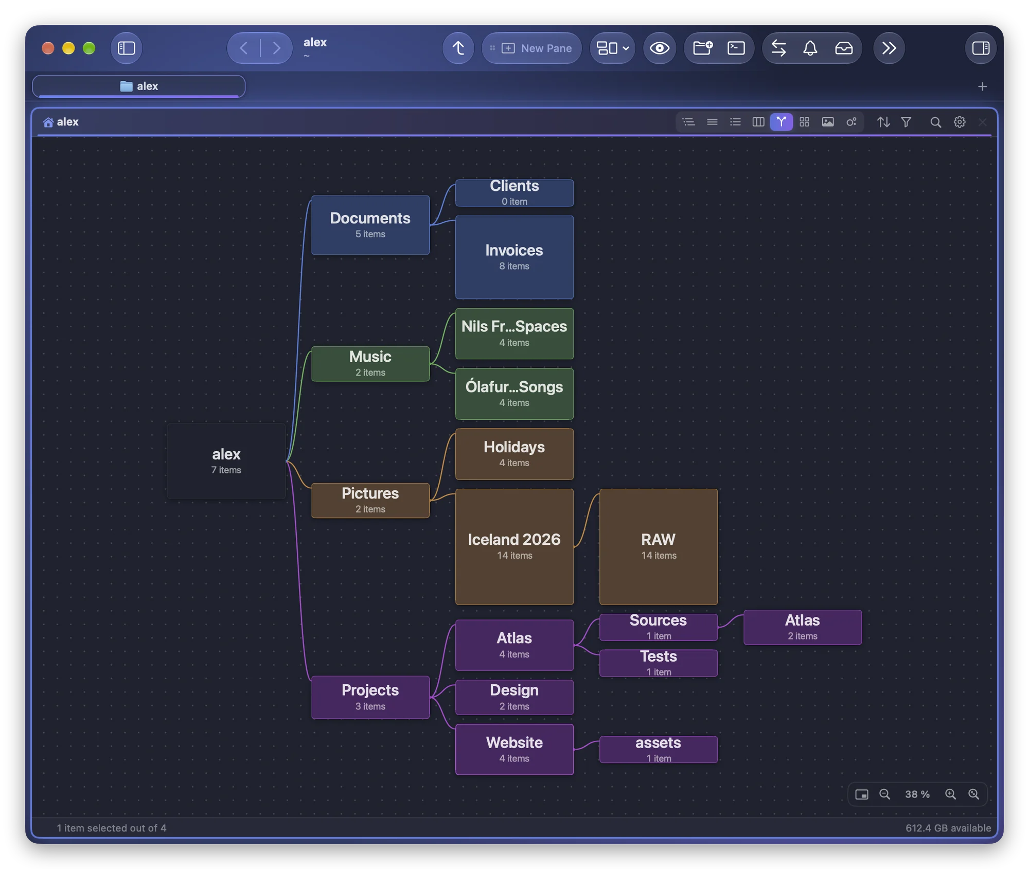Viewport: 1029px width, 869px height.
Task: Open notifications bell
Action: (810, 48)
